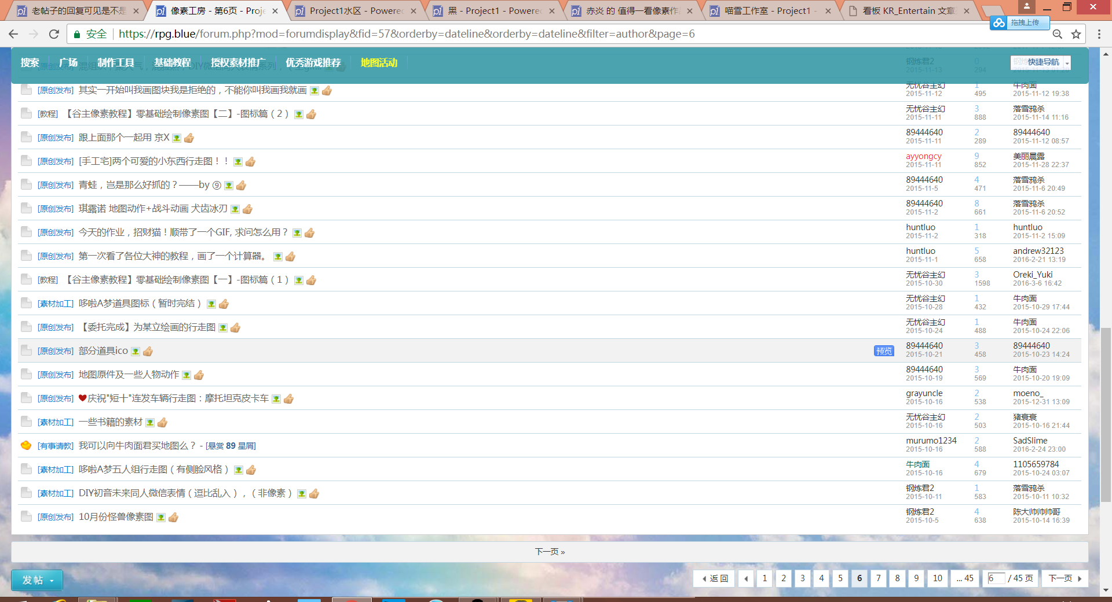Viewport: 1112px width, 602px height.
Task: Click the cloud upload 拖拽上传 icon
Action: click(999, 23)
